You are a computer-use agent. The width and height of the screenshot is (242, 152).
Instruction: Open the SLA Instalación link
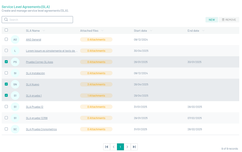(35, 73)
